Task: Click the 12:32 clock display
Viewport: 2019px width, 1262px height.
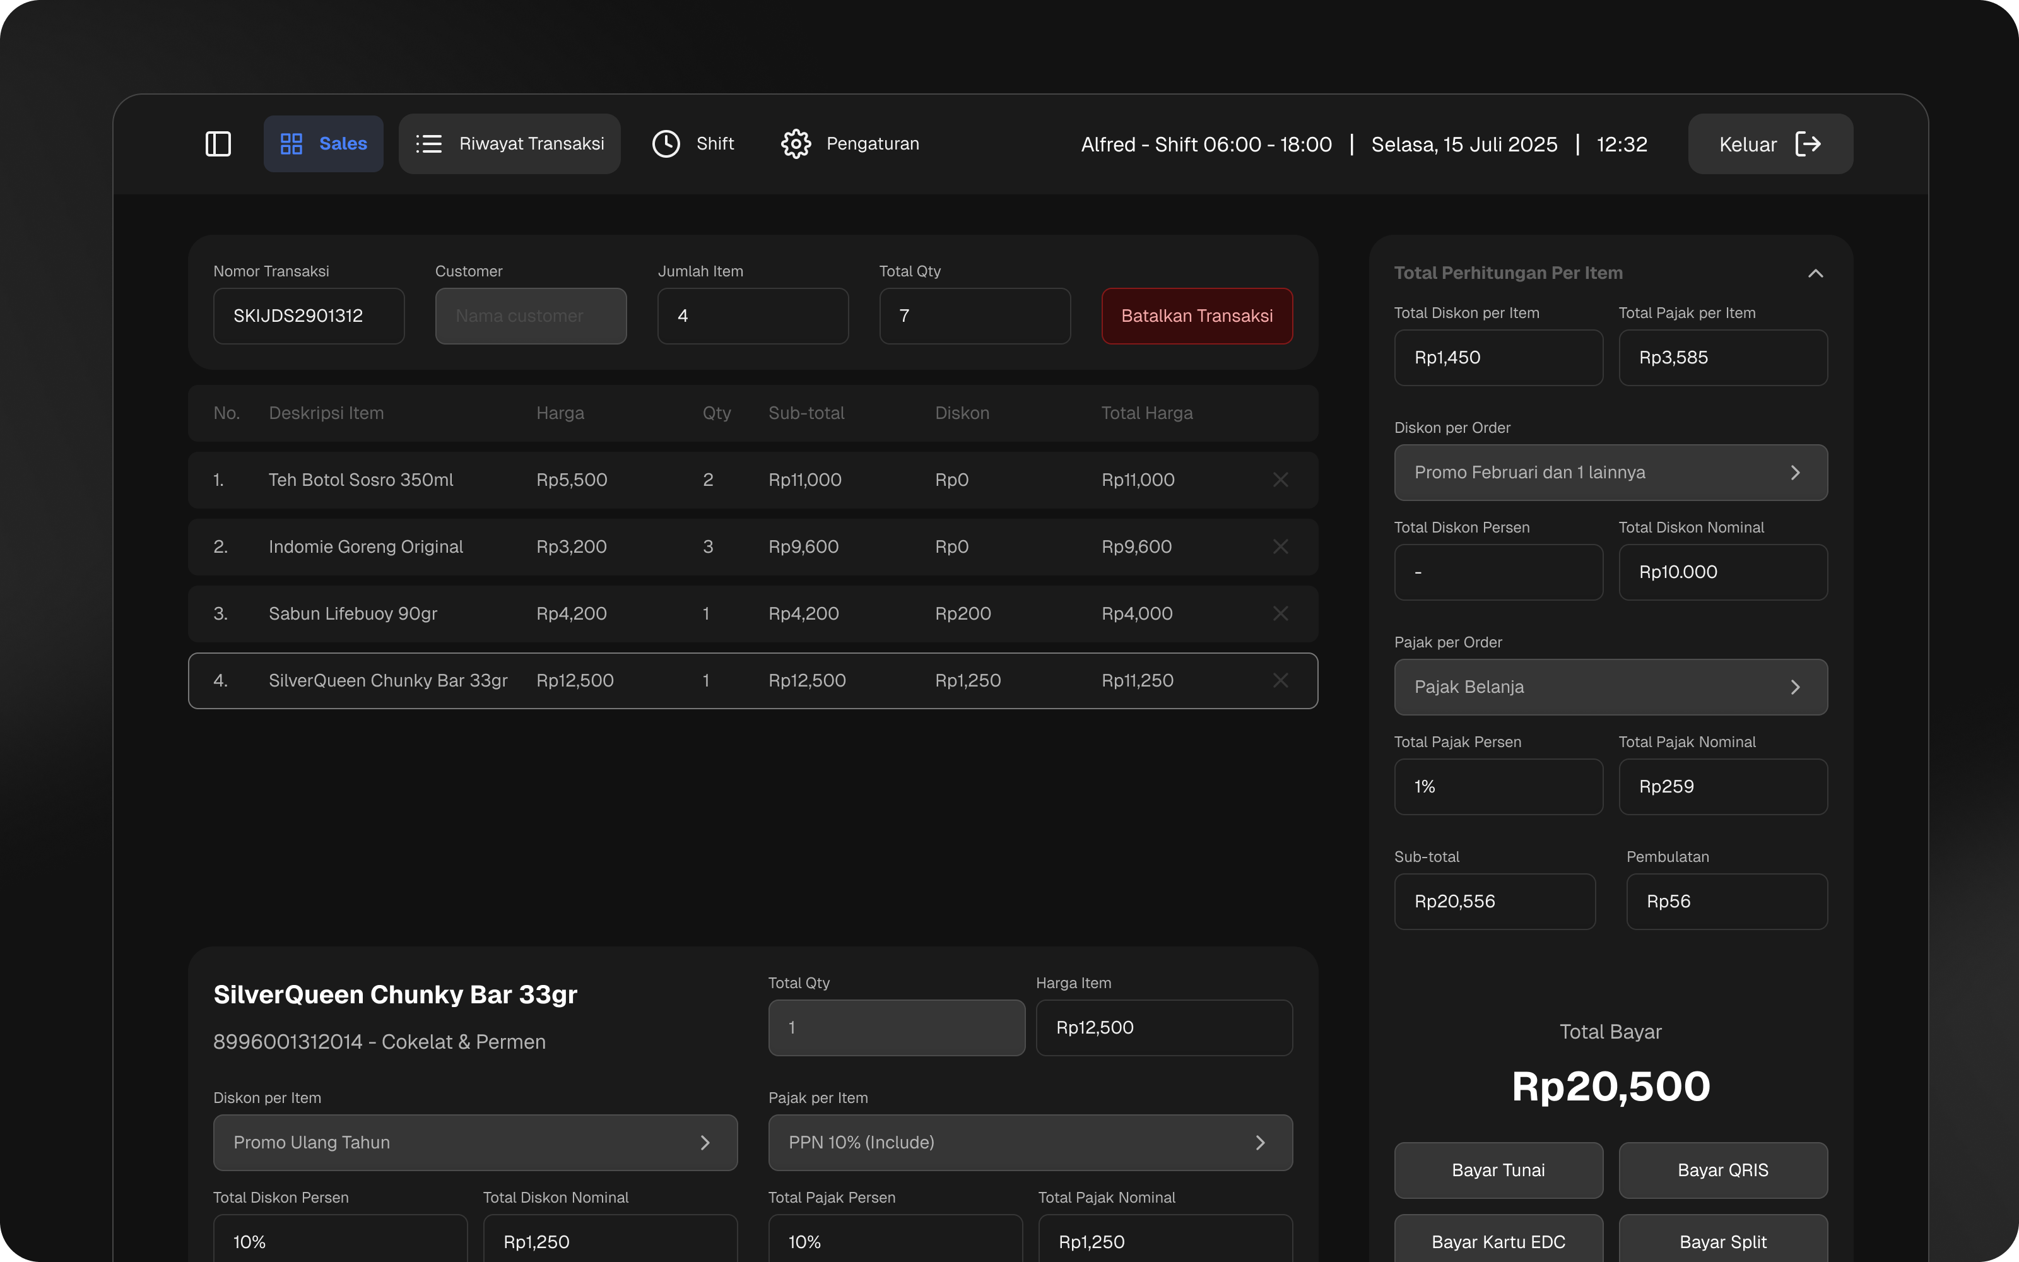Action: point(1621,144)
